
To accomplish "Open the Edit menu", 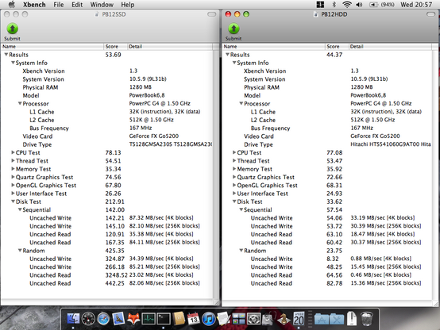I will [77, 5].
